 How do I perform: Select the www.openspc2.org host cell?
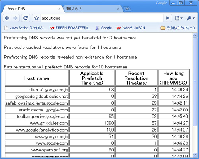tap(37, 150)
